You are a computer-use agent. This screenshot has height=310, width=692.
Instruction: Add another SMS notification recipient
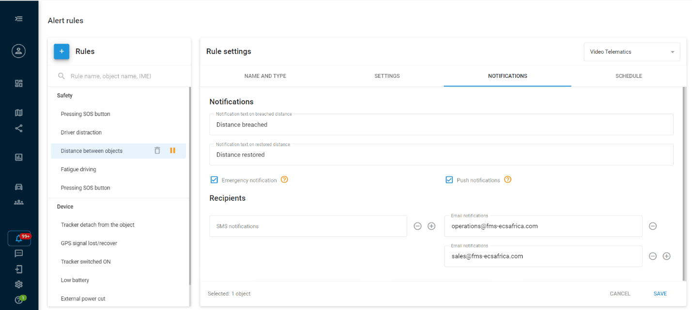(431, 226)
